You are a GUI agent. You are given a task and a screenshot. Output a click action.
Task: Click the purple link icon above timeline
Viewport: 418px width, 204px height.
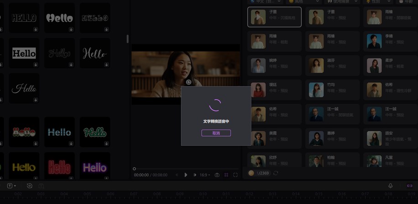click(x=409, y=186)
